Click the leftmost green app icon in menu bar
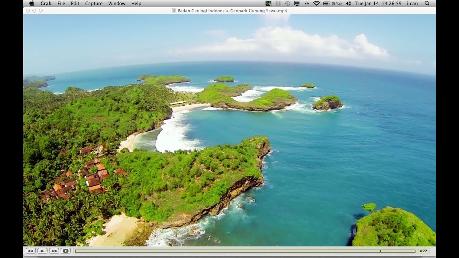The image size is (459, 258). coord(269,3)
